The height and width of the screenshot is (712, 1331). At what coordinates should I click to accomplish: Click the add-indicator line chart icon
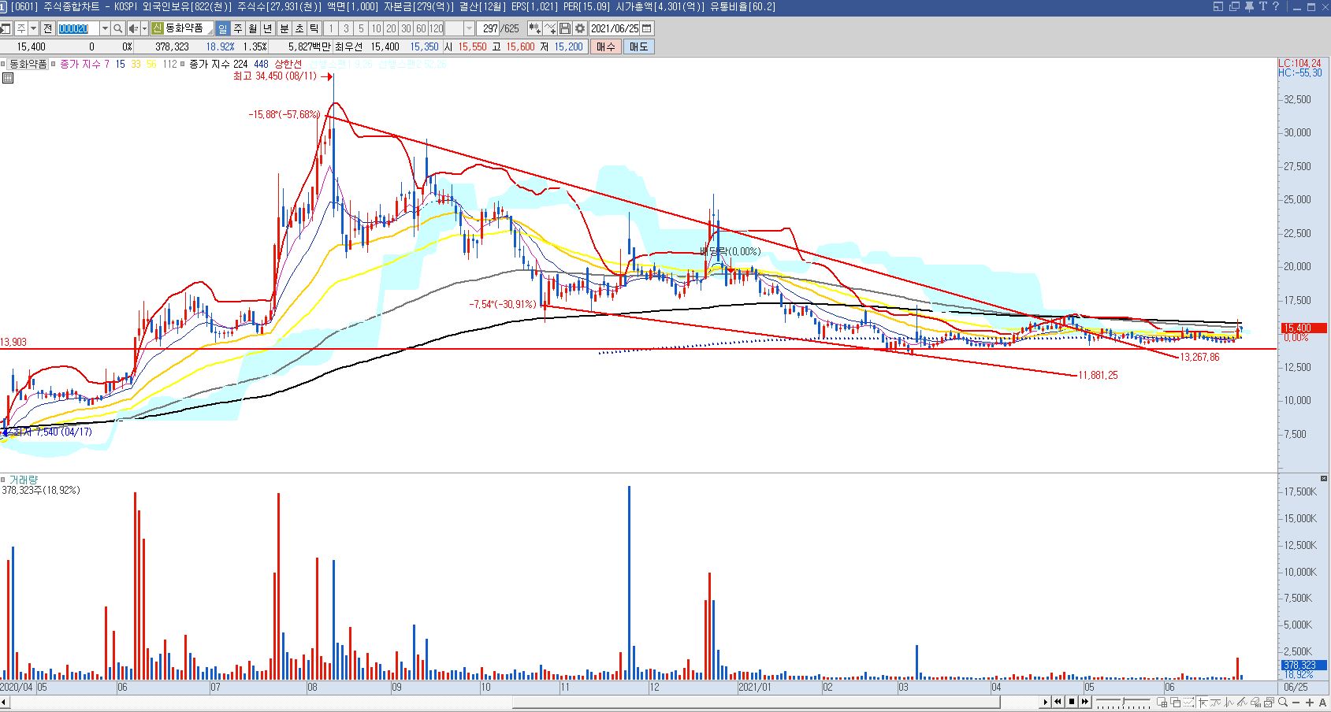pyautogui.click(x=550, y=28)
